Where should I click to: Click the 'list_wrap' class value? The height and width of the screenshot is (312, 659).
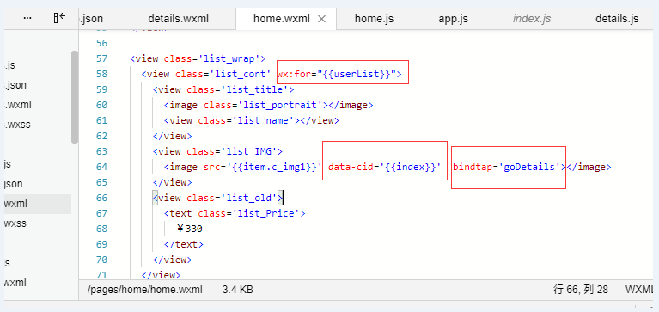(x=230, y=58)
